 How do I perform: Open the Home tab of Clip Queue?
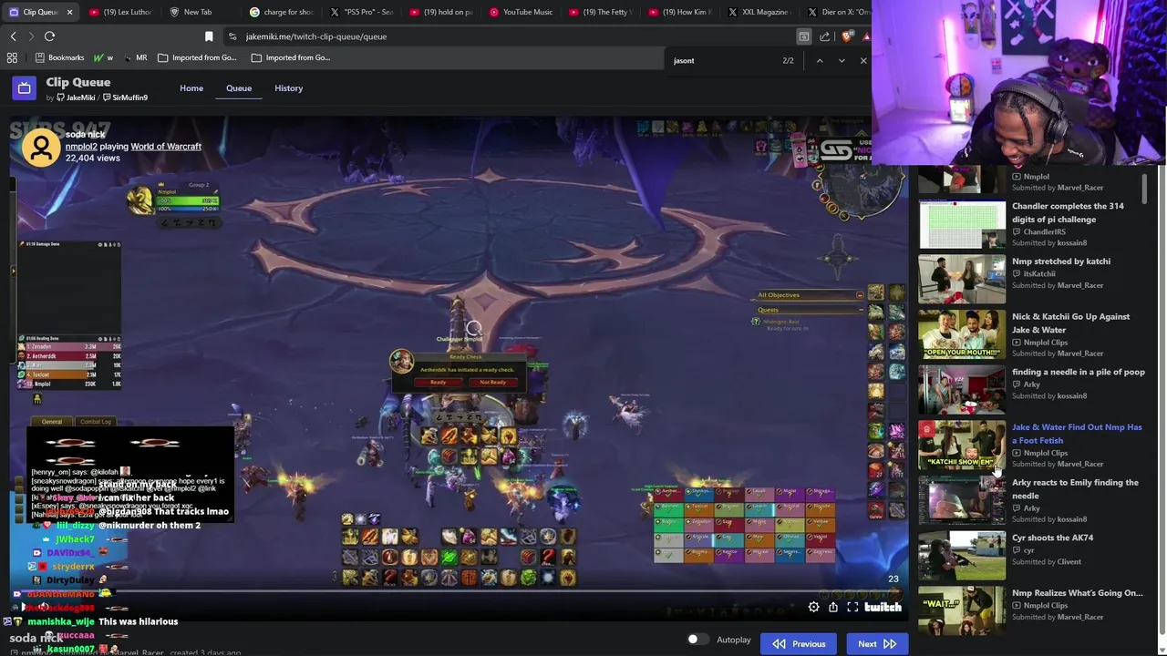click(191, 88)
